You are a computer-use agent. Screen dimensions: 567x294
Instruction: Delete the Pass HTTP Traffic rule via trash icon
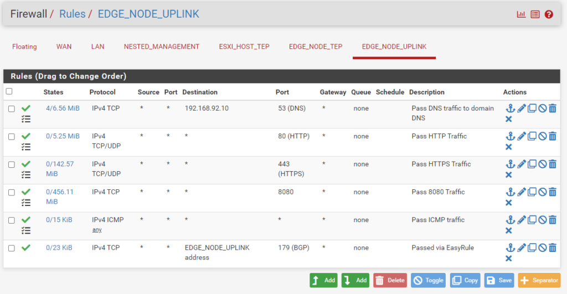[x=553, y=136]
